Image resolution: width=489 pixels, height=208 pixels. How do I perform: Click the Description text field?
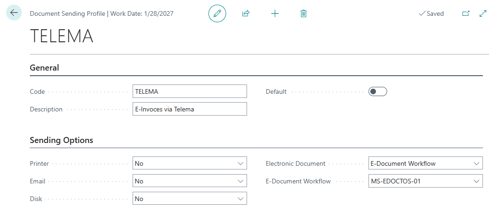coord(189,109)
